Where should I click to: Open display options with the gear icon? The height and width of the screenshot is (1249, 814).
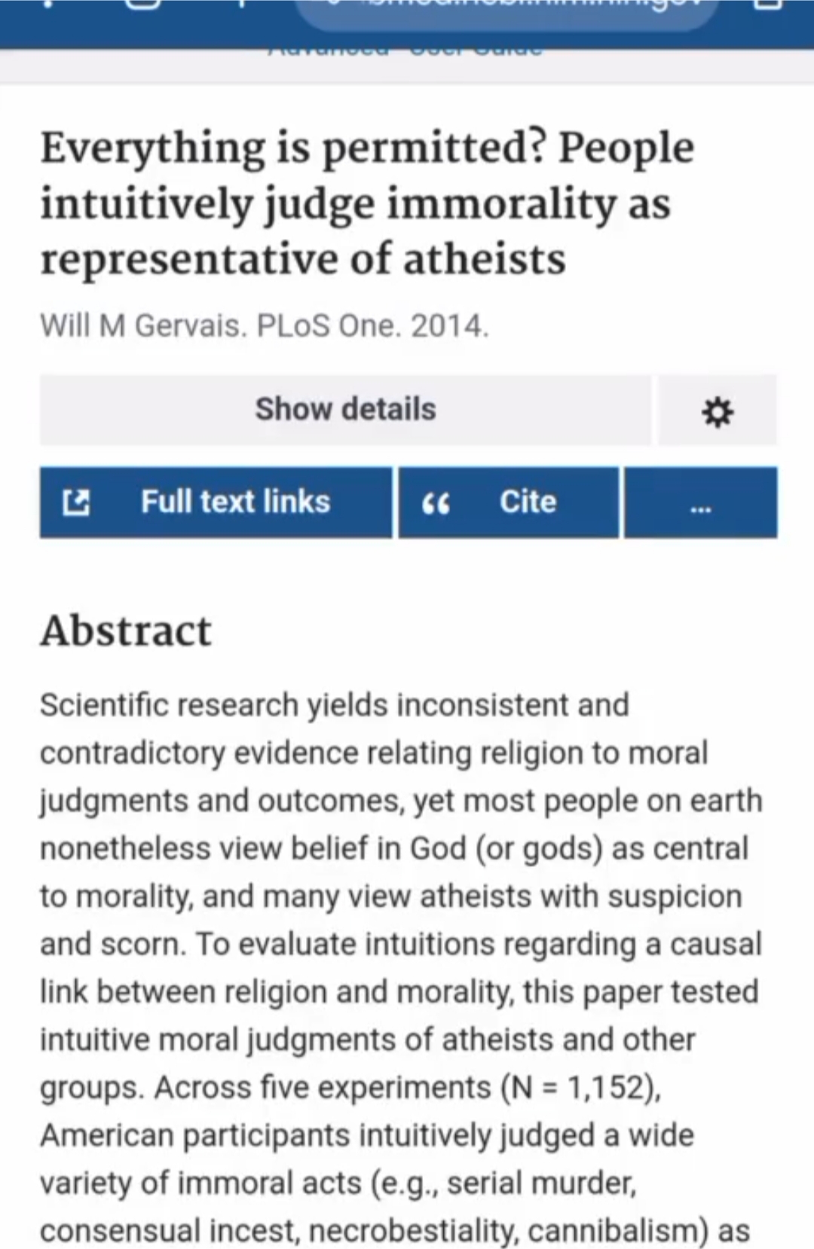717,411
